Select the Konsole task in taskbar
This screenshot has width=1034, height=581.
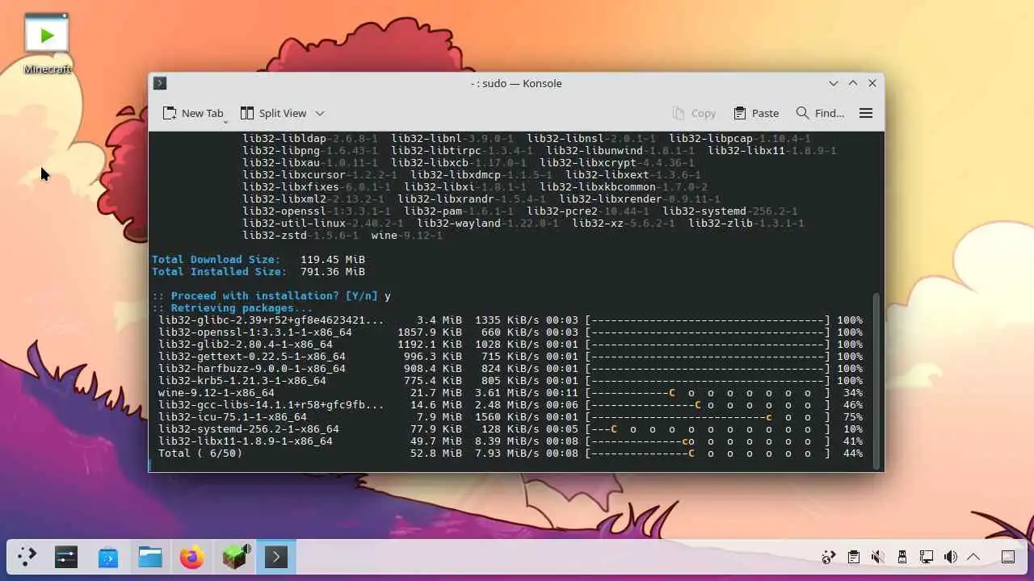coord(276,557)
